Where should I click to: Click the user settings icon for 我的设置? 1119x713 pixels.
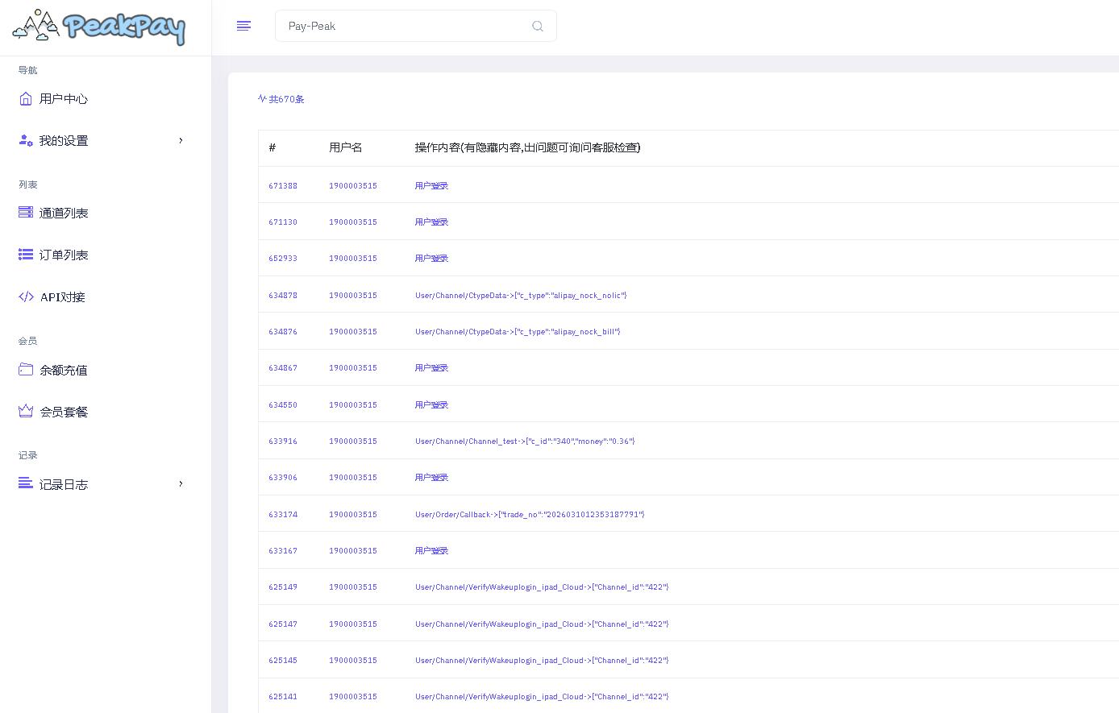[x=26, y=140]
